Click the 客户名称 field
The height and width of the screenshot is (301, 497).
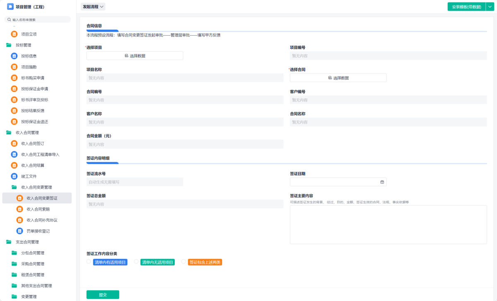185,122
